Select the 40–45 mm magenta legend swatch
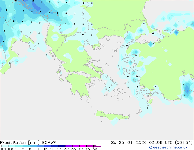Screen dimensions: 194x150 click(x=83, y=146)
